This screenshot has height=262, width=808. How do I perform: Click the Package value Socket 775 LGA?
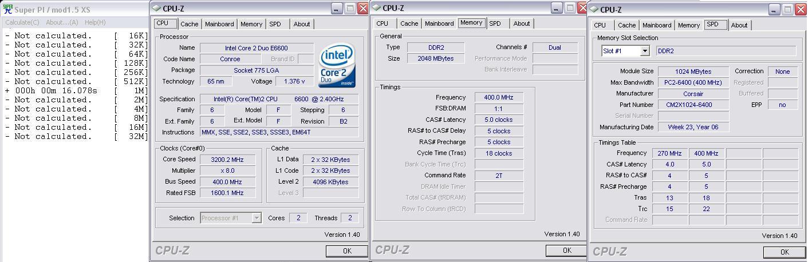pyautogui.click(x=257, y=70)
